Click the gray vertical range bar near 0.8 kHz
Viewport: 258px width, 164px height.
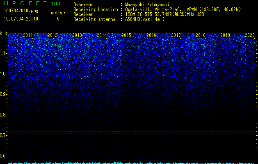(8, 126)
